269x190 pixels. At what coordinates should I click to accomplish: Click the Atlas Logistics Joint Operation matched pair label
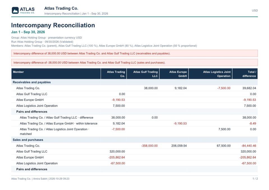54,131
